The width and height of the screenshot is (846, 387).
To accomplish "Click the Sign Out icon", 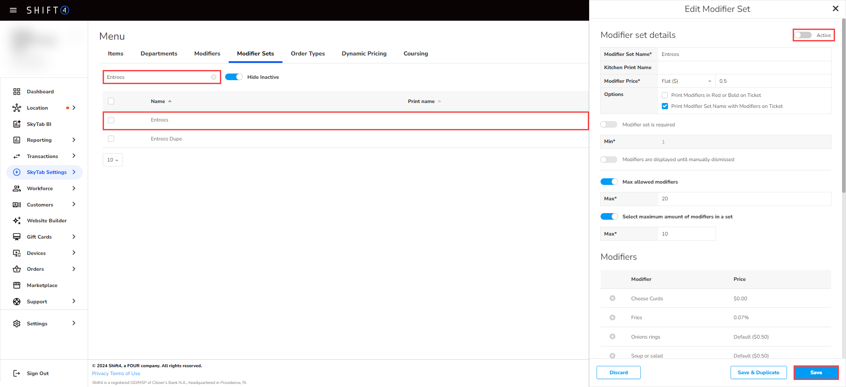I will click(x=17, y=373).
